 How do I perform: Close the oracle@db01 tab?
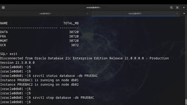[177, 14]
